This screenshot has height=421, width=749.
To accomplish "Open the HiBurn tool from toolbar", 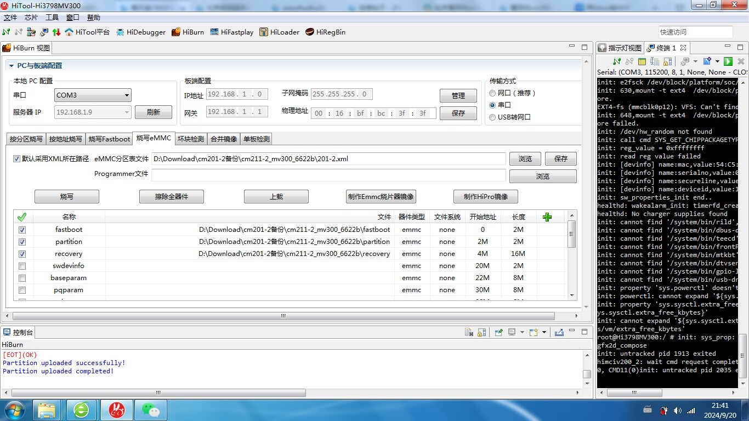I will click(x=188, y=32).
